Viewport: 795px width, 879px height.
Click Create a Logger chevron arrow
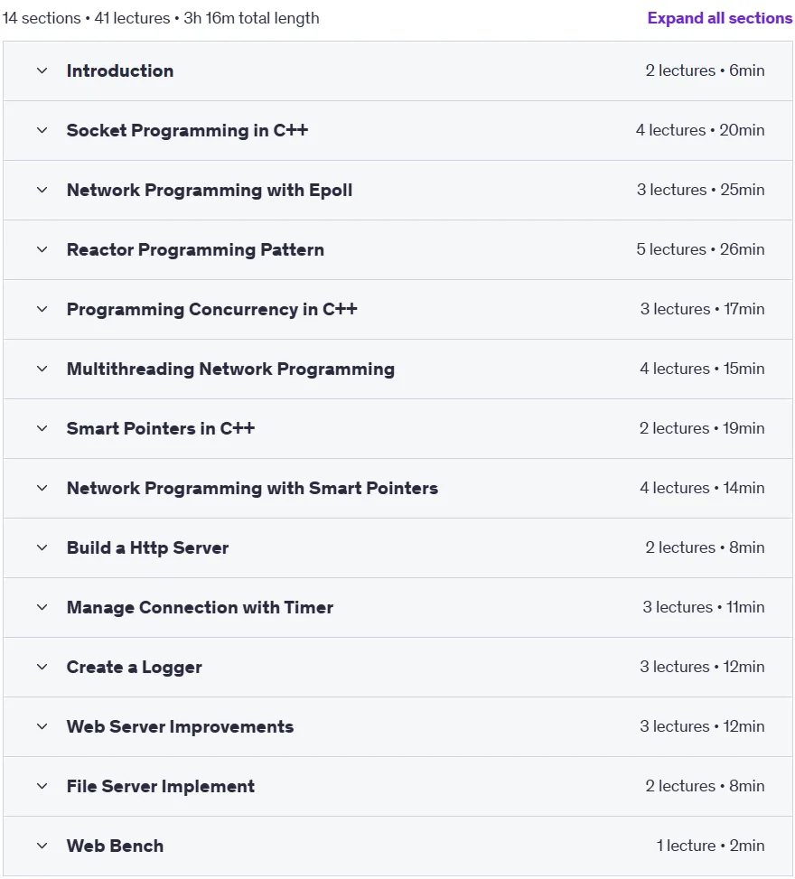coord(42,667)
